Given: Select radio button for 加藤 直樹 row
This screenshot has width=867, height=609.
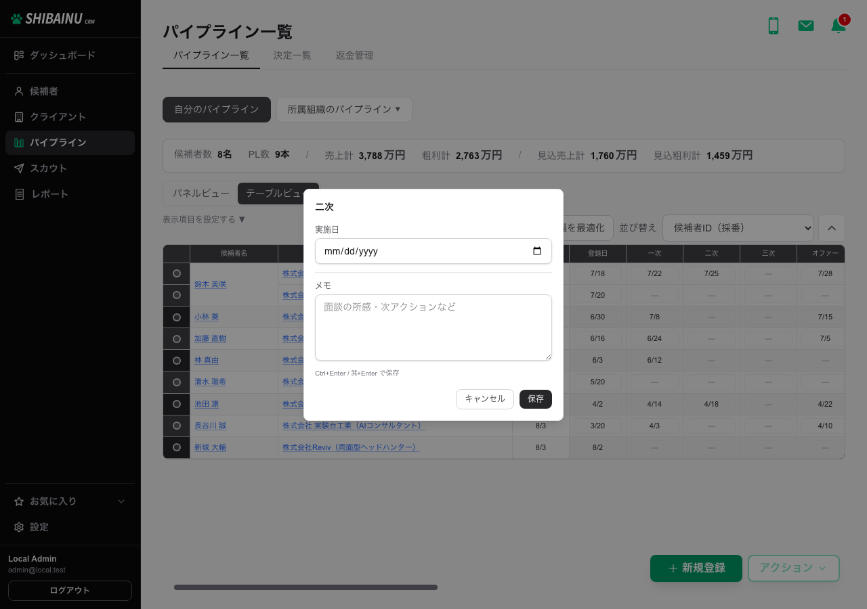Looking at the screenshot, I should coord(177,338).
